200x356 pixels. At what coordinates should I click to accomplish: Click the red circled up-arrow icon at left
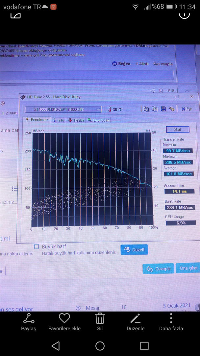pyautogui.click(x=3, y=103)
